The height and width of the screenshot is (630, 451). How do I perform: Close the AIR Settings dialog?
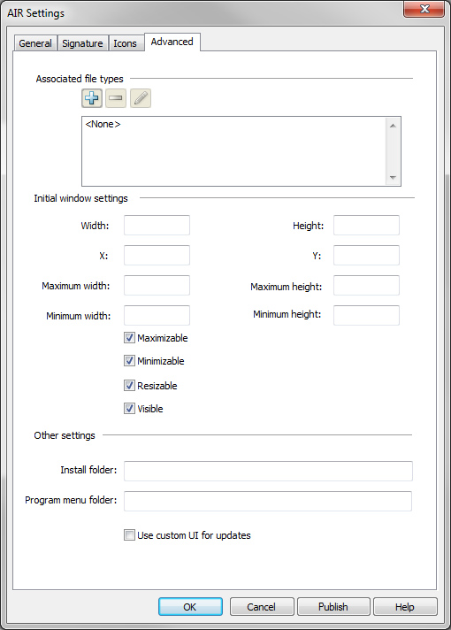point(424,9)
